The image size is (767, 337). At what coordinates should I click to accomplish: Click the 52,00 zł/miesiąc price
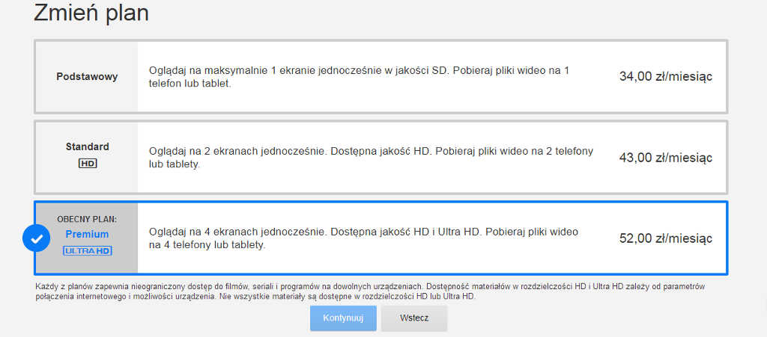click(665, 238)
